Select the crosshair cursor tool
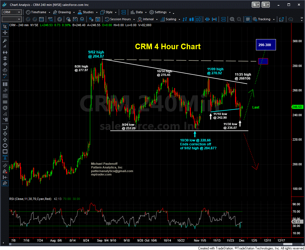305x250 pixels. [x=5, y=33]
